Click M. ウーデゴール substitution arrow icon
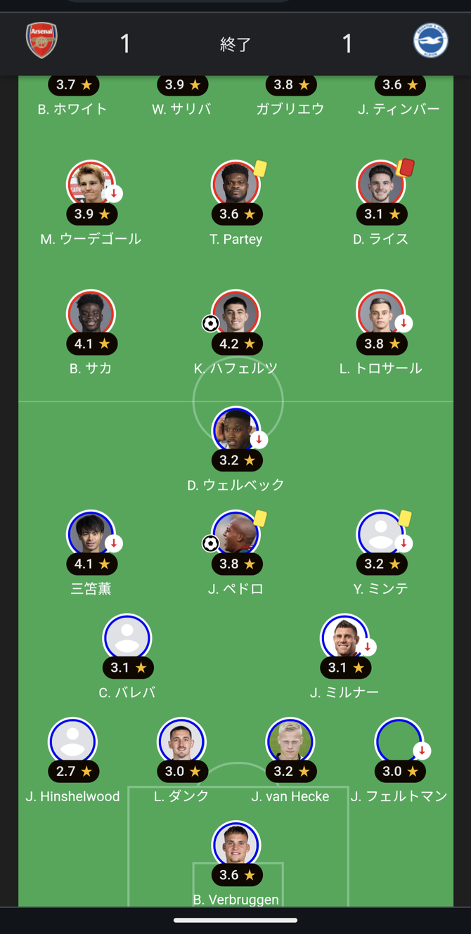This screenshot has height=934, width=471. [x=114, y=193]
